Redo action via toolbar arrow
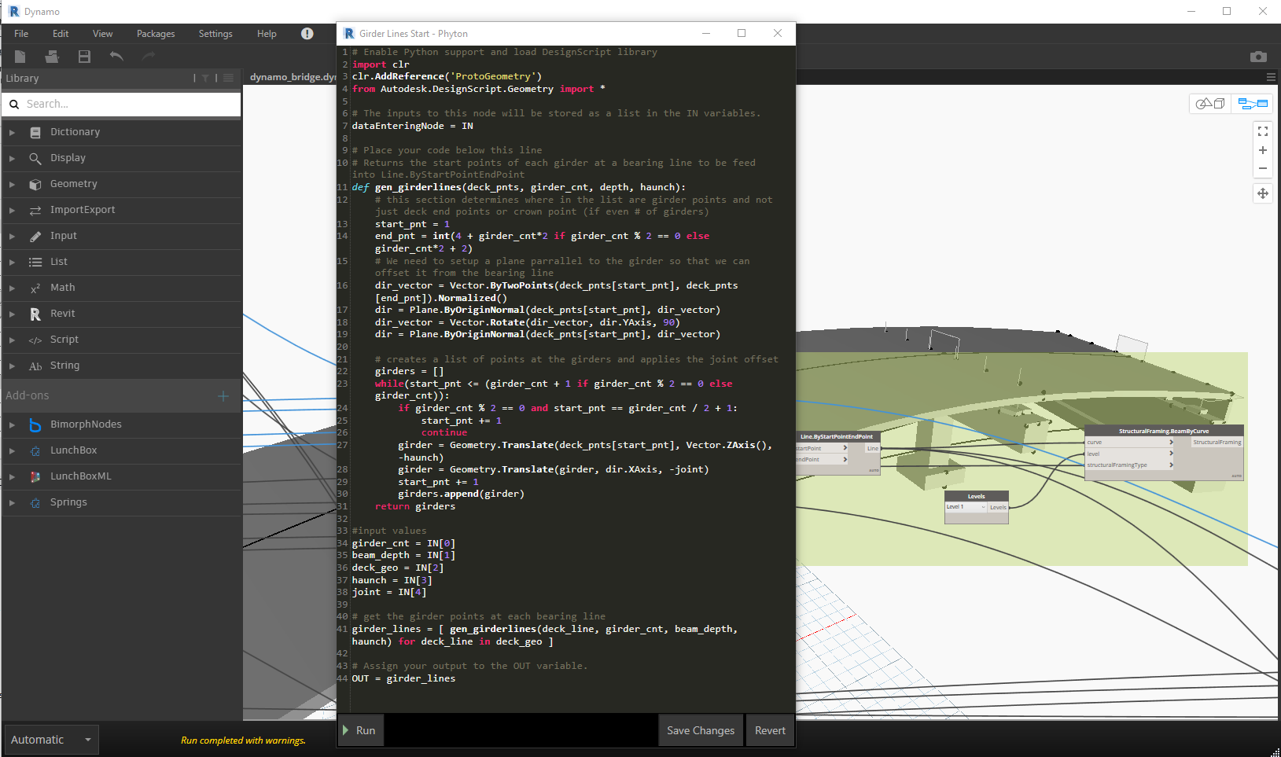The width and height of the screenshot is (1281, 757). pos(149,56)
